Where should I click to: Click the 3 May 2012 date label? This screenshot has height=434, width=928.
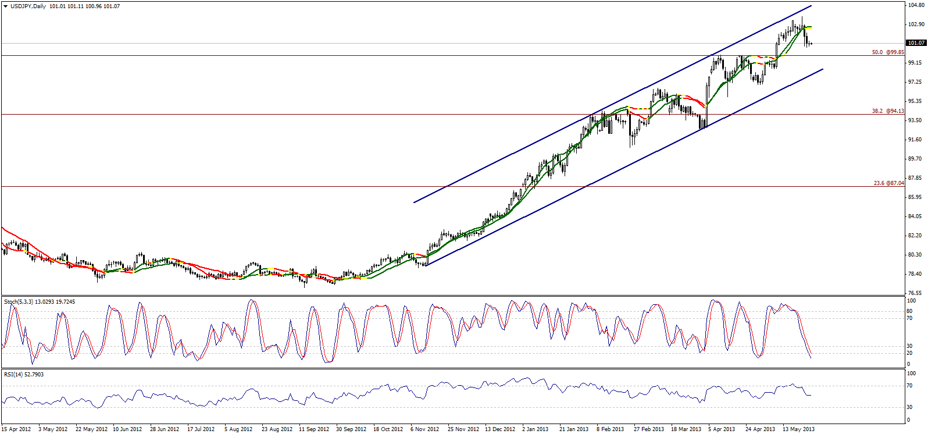coord(53,429)
